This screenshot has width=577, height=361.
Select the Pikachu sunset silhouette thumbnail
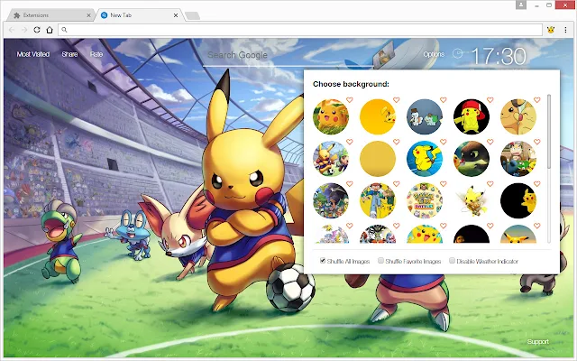click(518, 234)
